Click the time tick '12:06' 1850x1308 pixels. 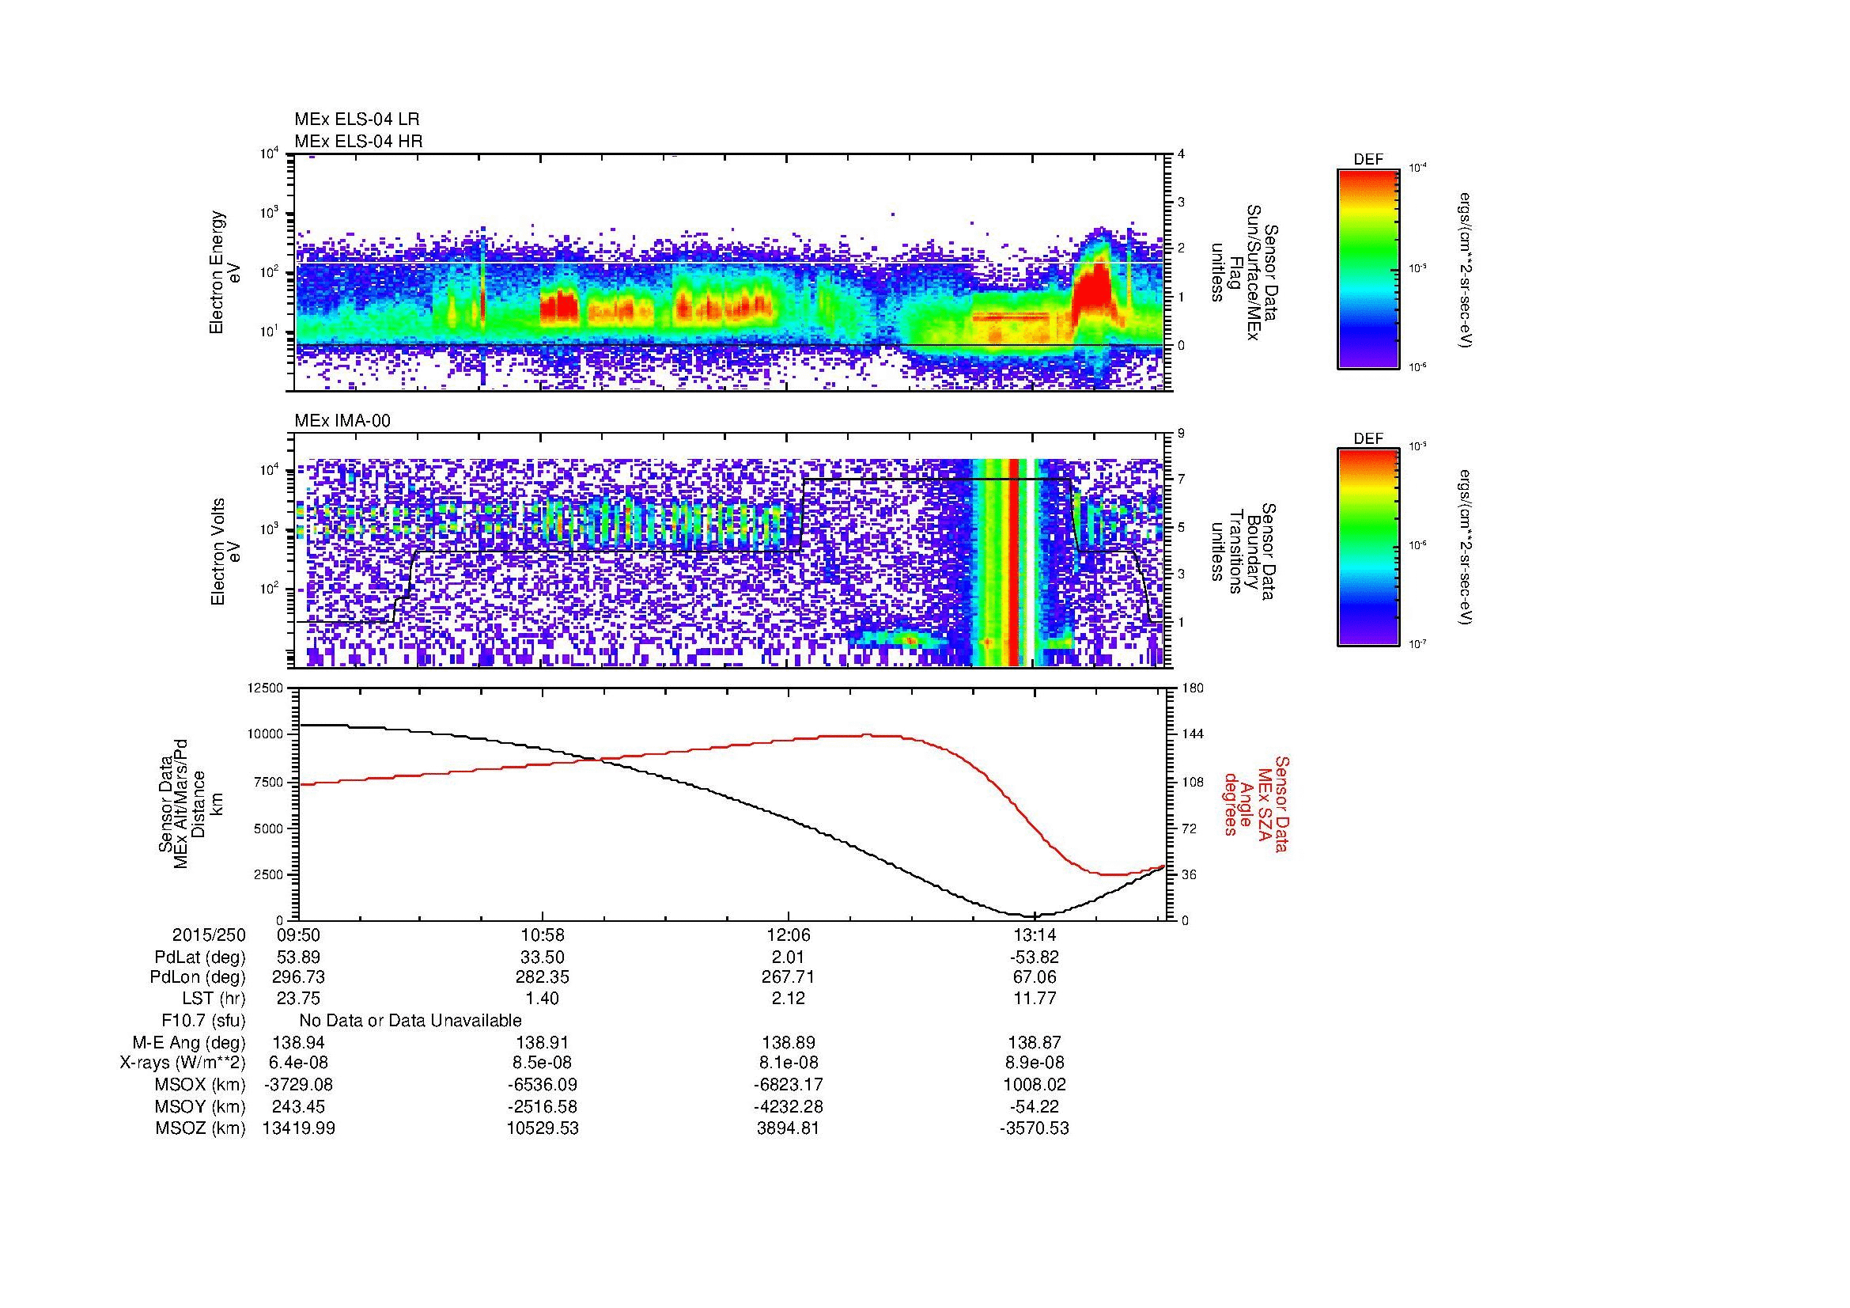tap(788, 935)
